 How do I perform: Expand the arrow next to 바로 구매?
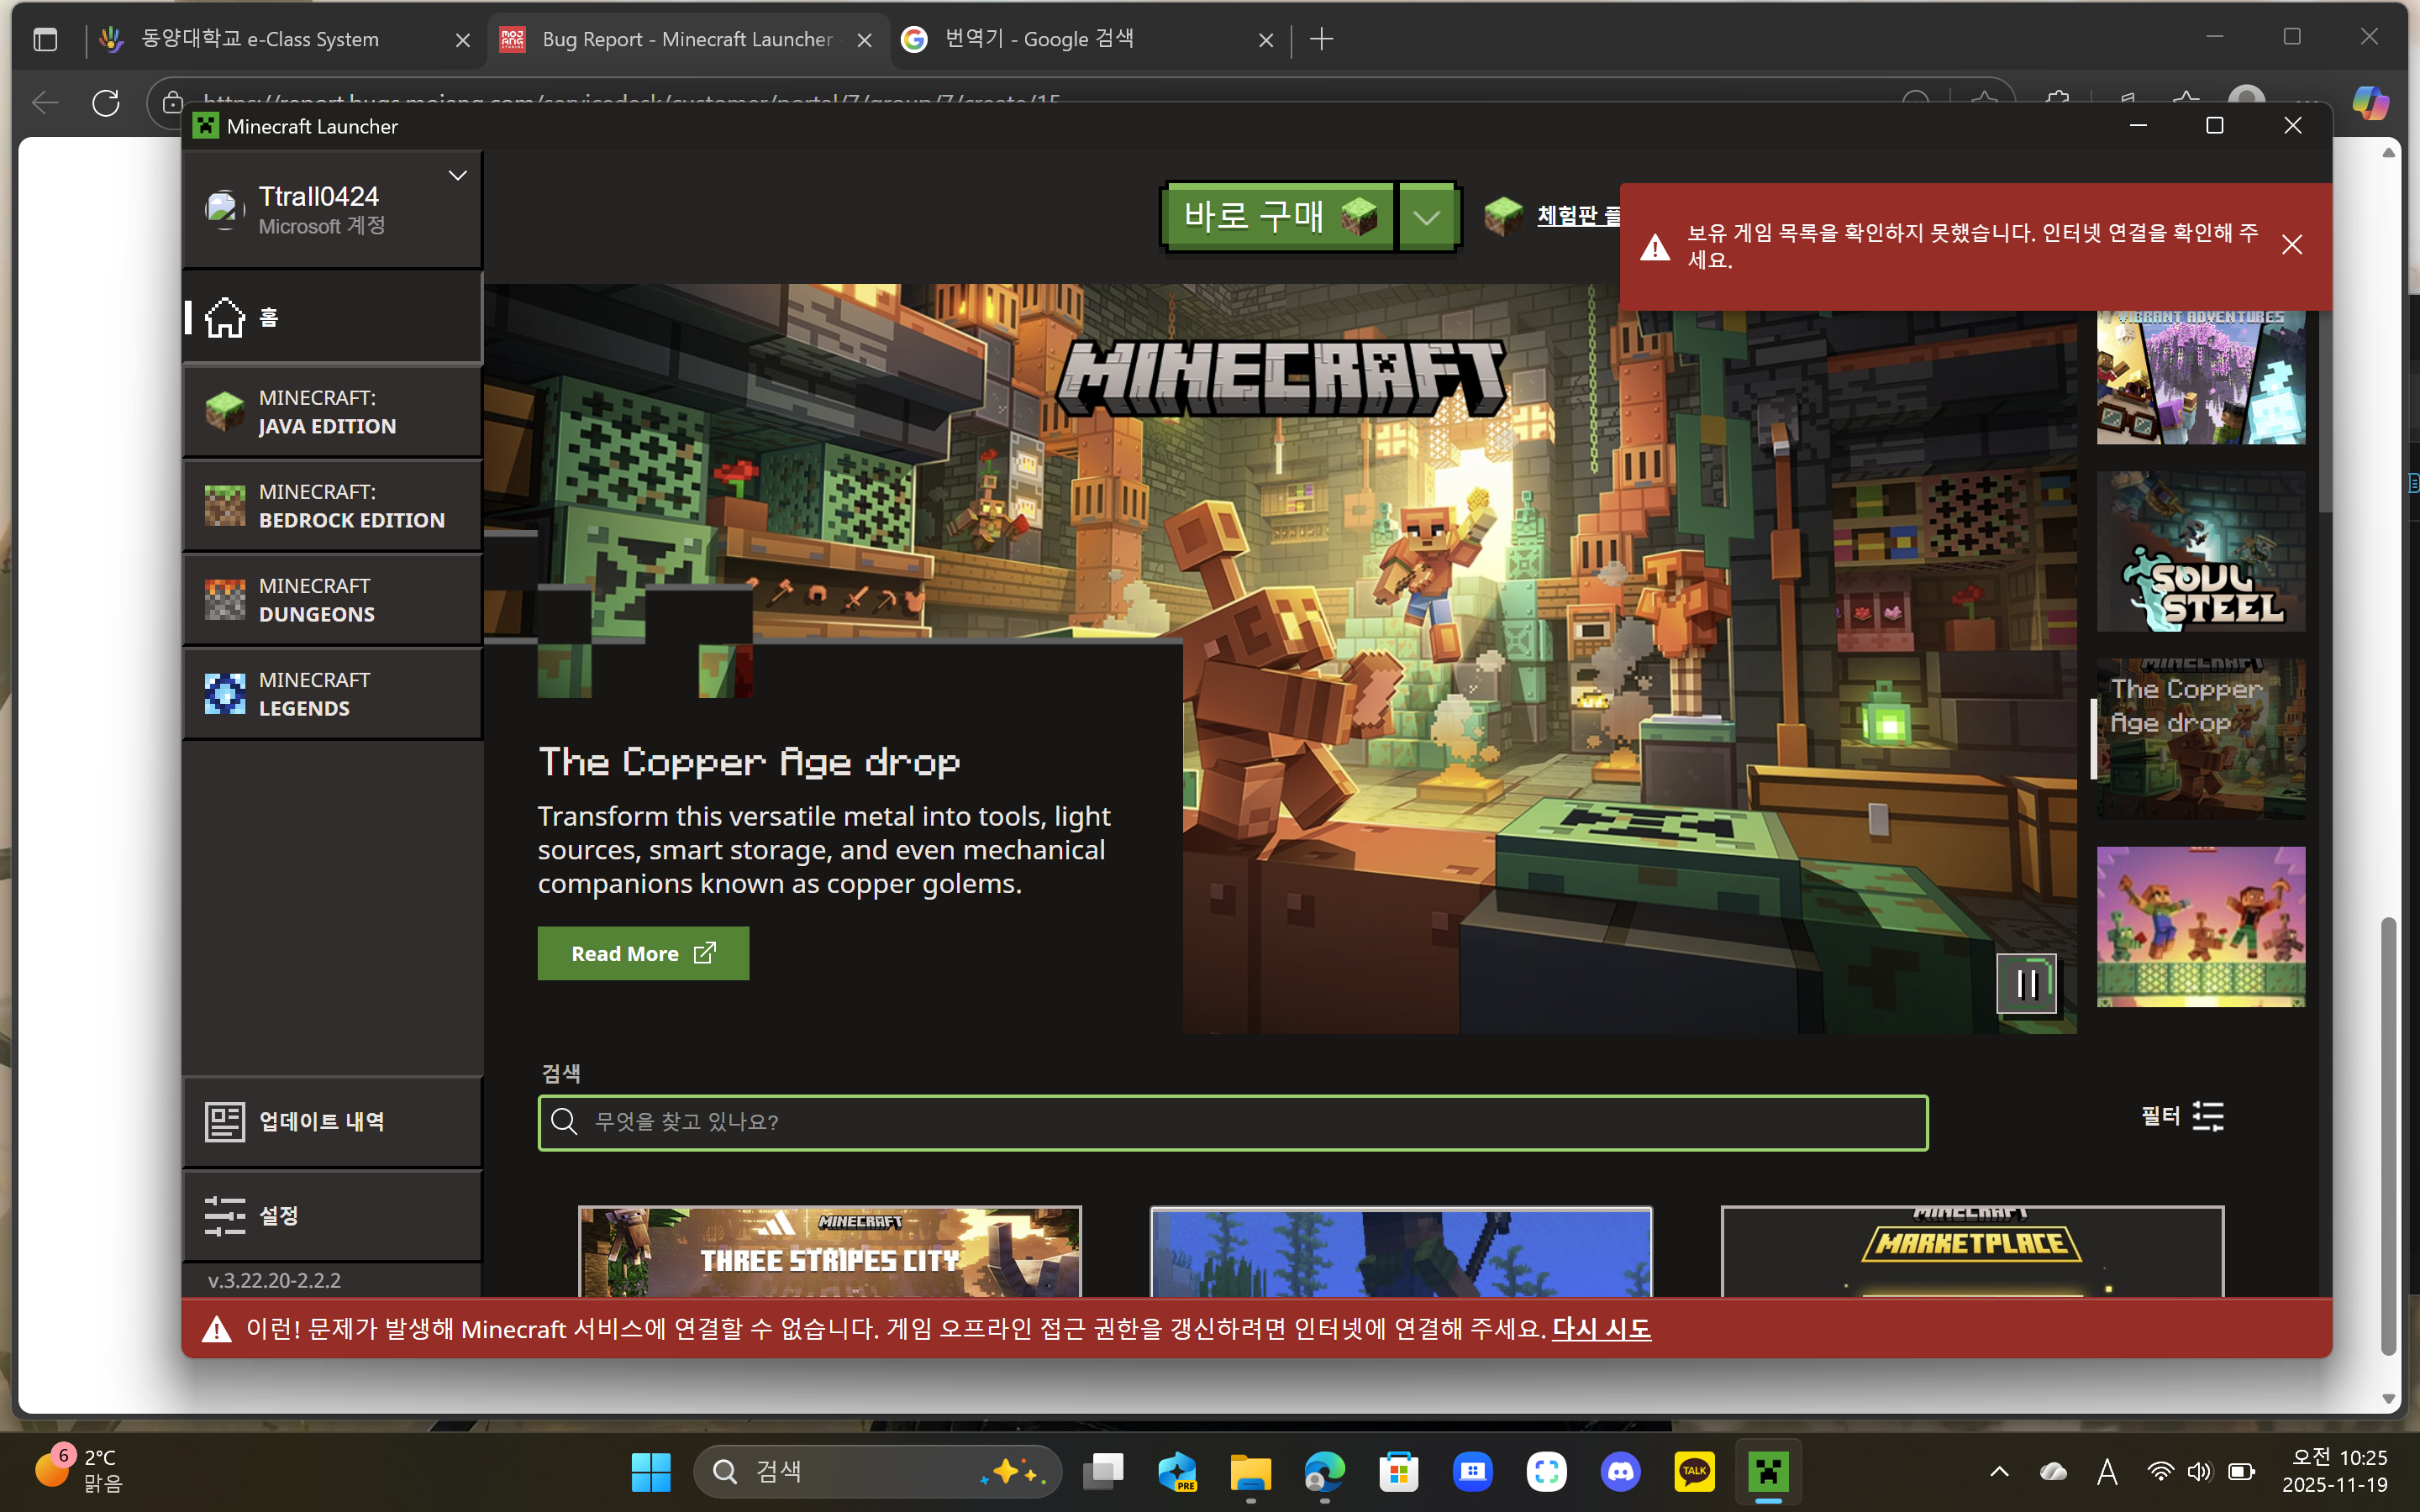(1426, 217)
